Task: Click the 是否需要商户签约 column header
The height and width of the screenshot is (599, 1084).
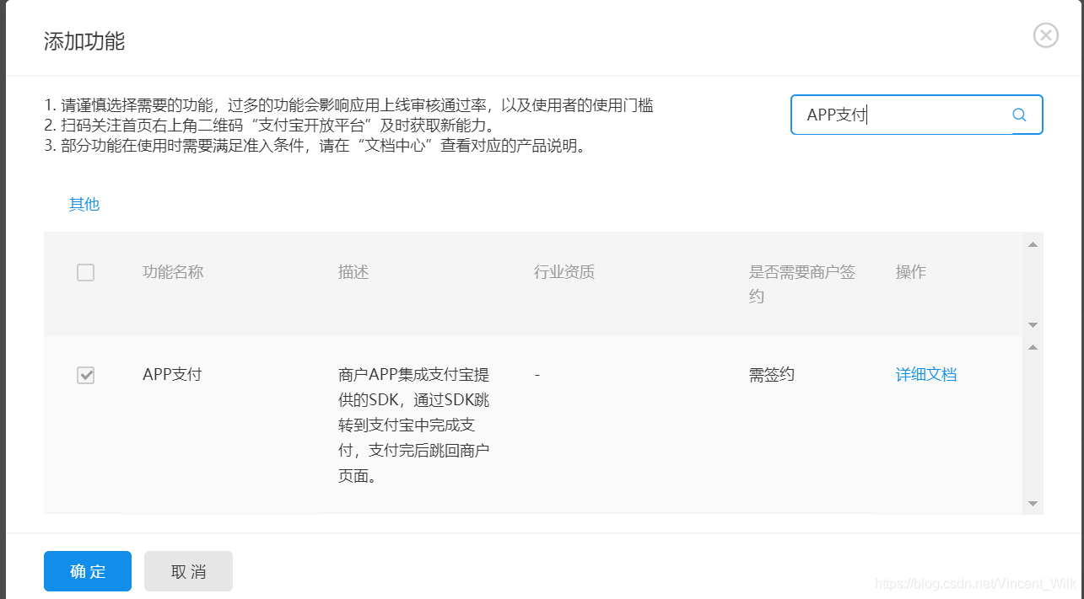Action: click(802, 285)
